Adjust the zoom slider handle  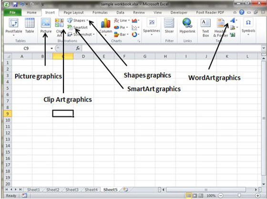(x=239, y=196)
